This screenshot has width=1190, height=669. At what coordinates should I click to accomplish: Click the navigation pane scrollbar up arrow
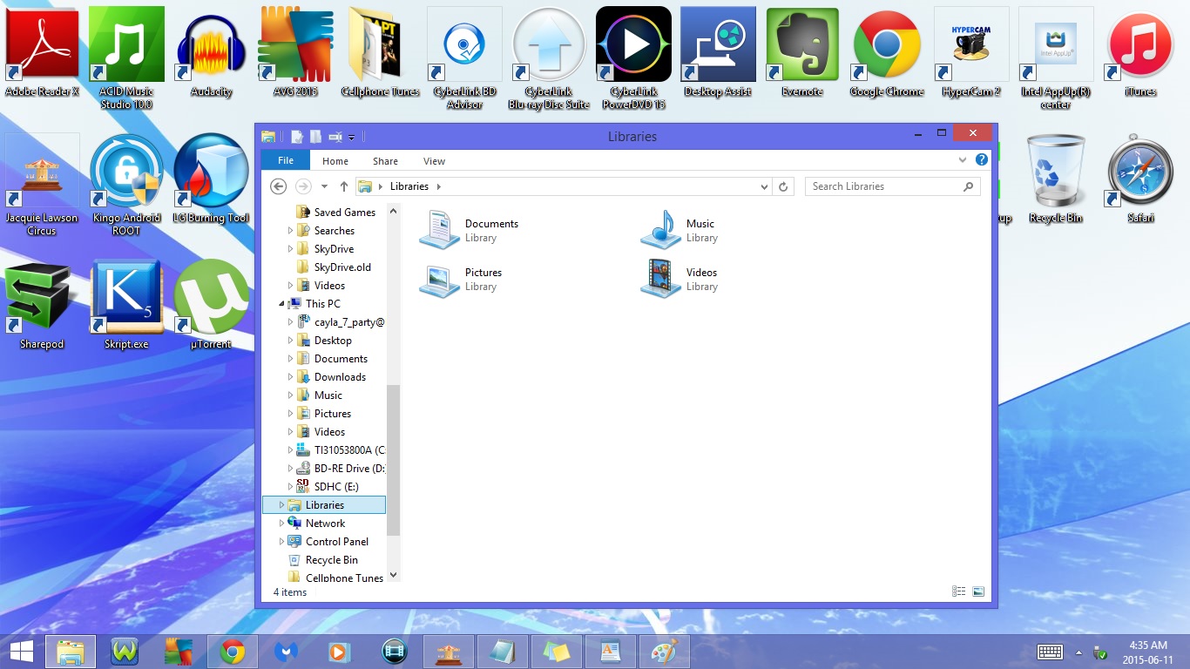[393, 211]
